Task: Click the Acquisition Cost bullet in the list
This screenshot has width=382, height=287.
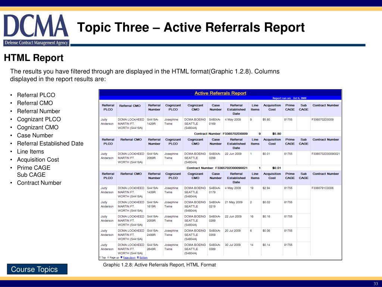Action: tap(38, 159)
